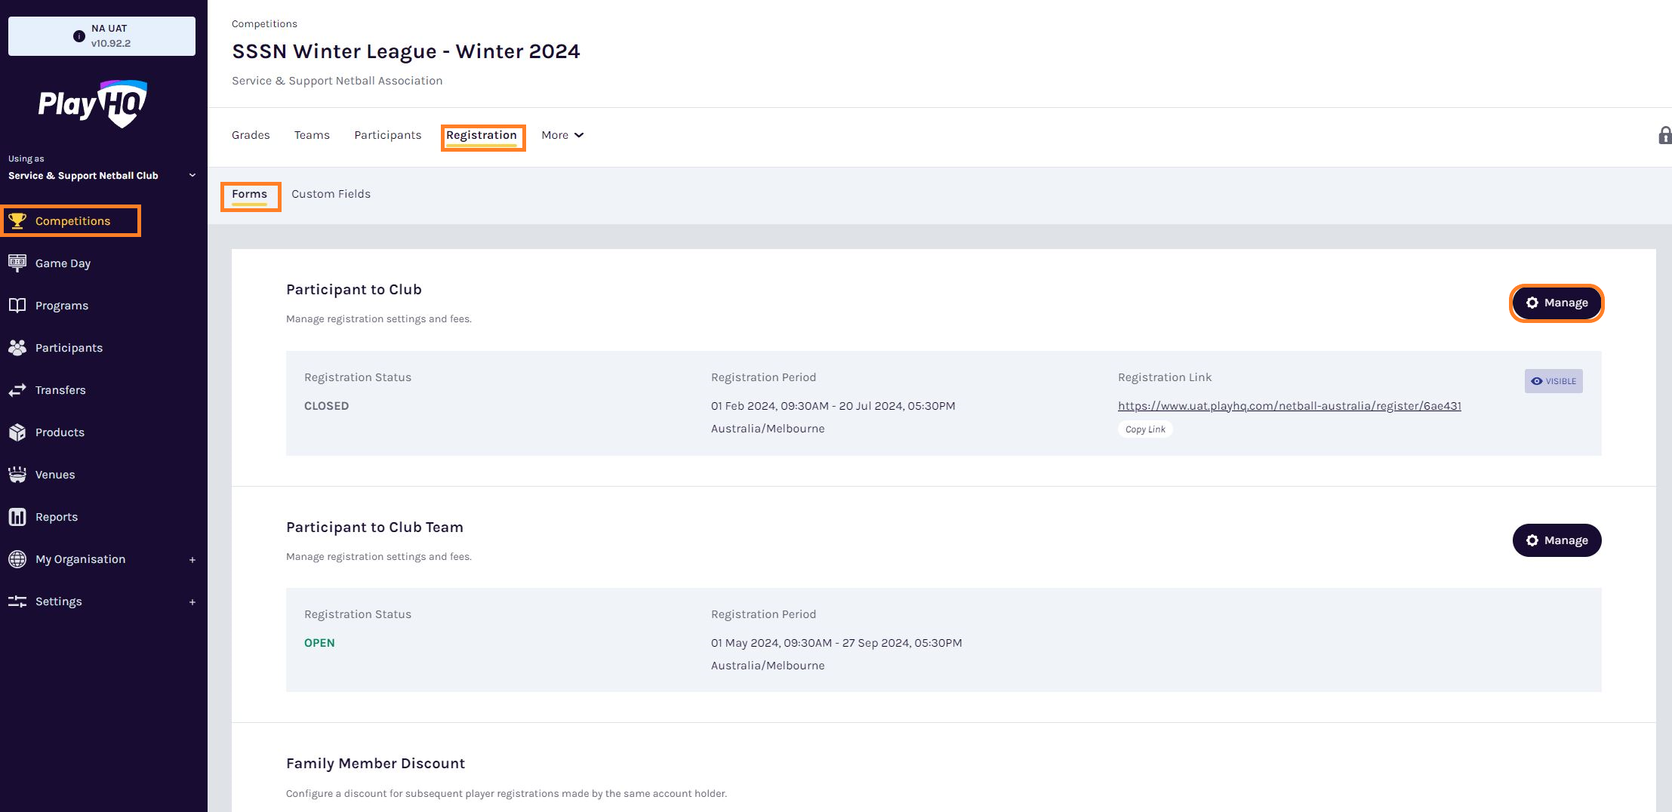Click the NA UAT version banner
This screenshot has width=1672, height=812.
tap(102, 36)
